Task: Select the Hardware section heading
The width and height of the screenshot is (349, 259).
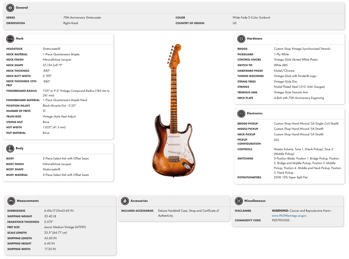Action: click(254, 38)
